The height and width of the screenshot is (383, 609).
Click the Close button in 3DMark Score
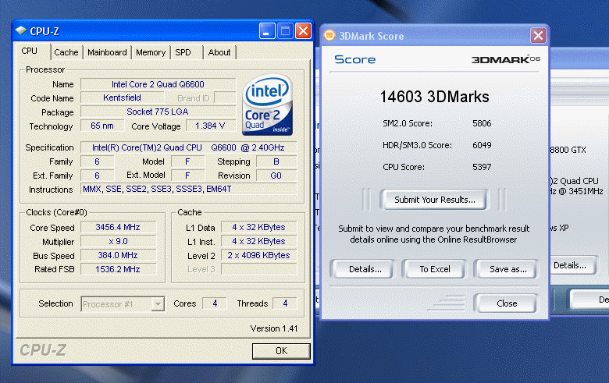(x=507, y=303)
